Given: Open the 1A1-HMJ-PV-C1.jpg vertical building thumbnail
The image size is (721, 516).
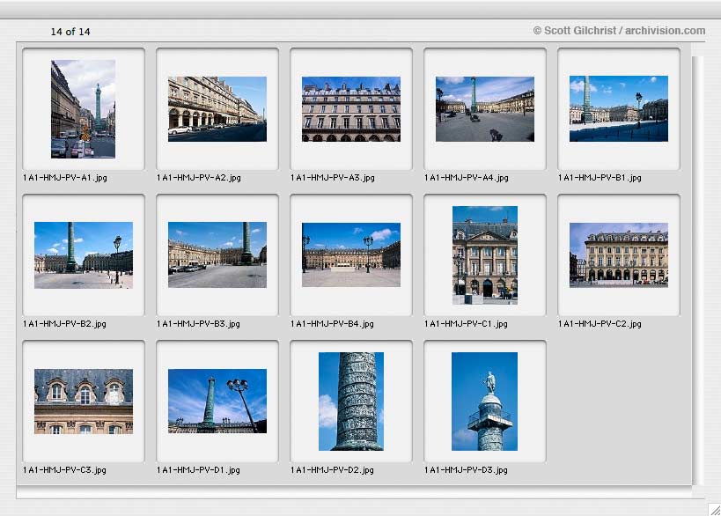Looking at the screenshot, I should tap(485, 255).
